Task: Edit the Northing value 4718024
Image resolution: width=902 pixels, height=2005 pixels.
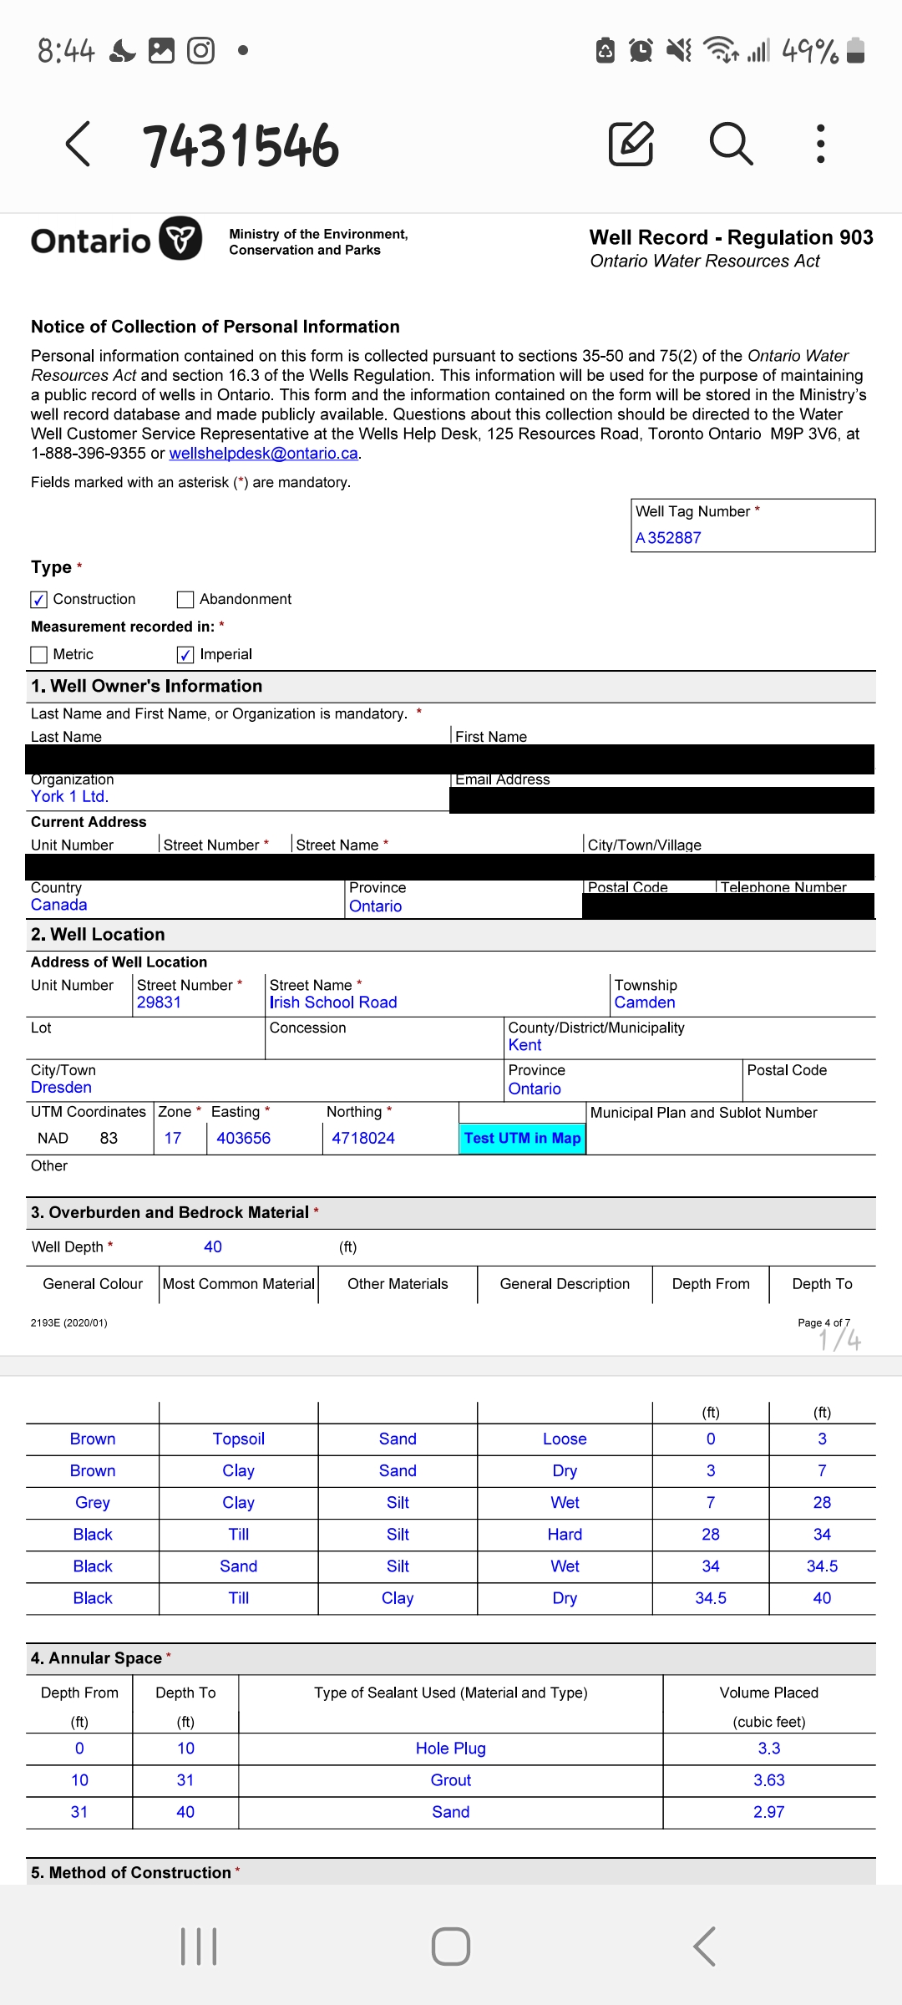Action: (x=363, y=1139)
